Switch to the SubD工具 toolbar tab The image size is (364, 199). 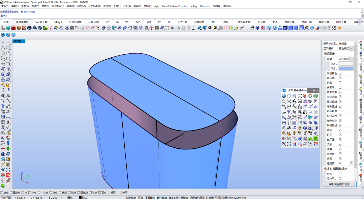click(x=41, y=22)
